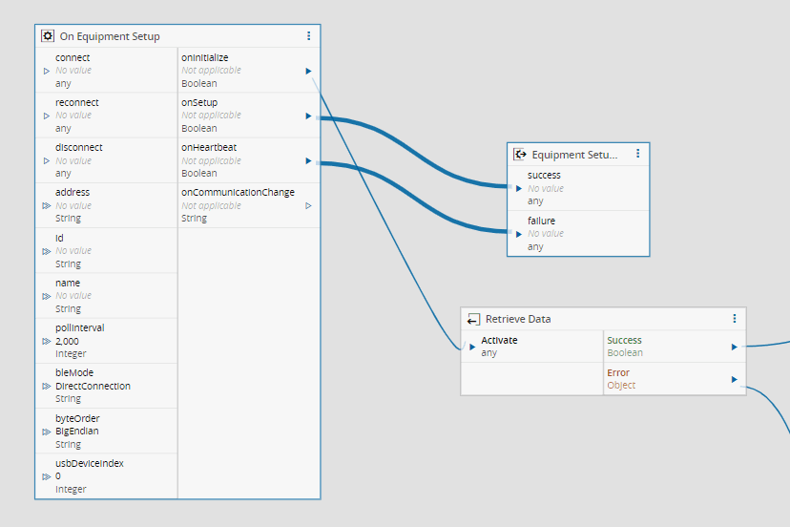This screenshot has height=527, width=790.
Task: Select the bleMode DirectConnection value
Action: click(93, 386)
